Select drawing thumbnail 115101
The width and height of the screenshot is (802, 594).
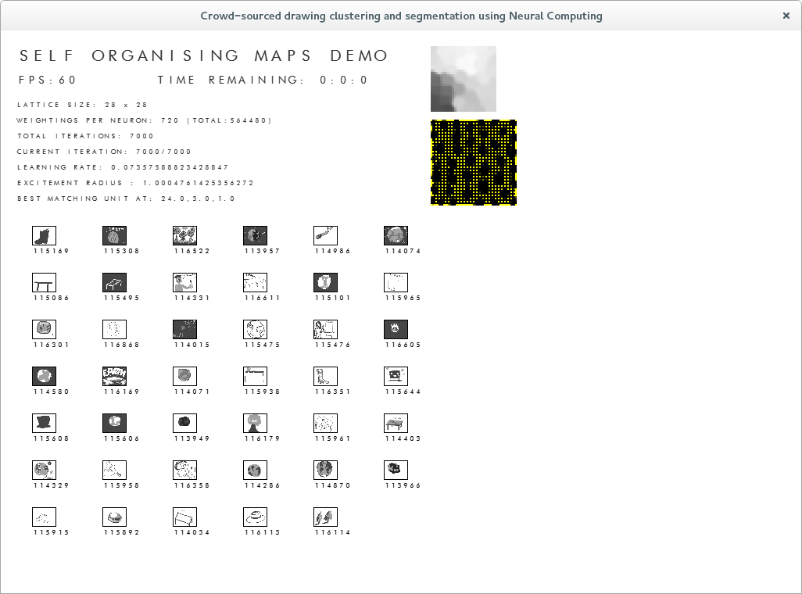325,282
